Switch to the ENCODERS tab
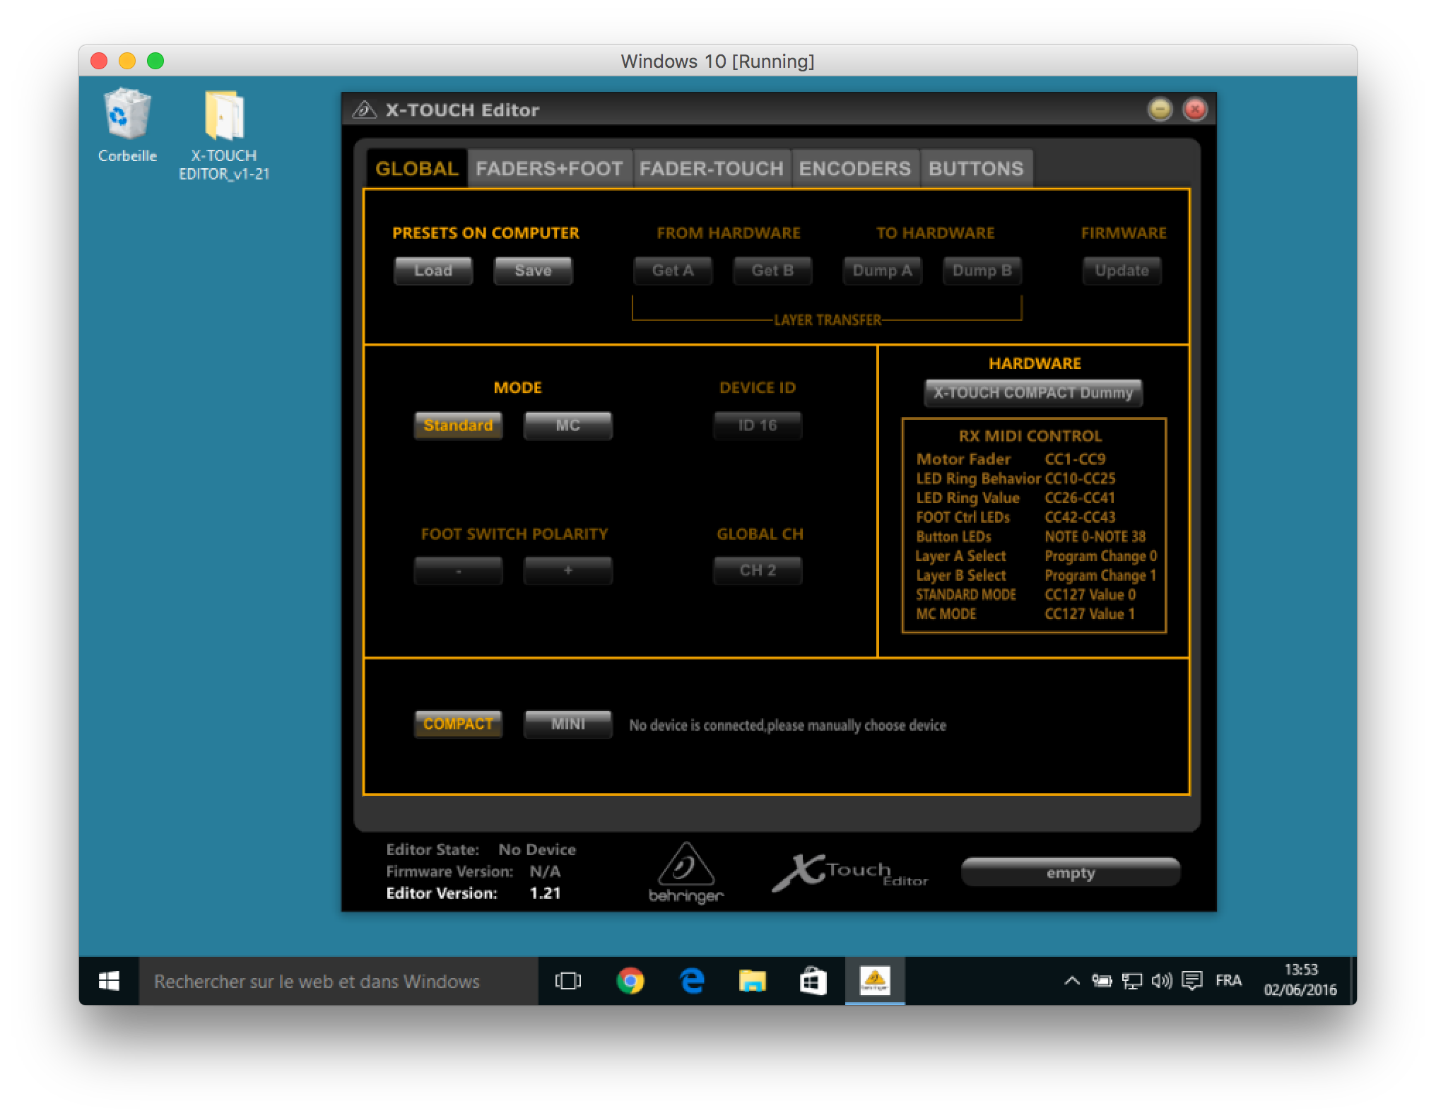Image resolution: width=1436 pixels, height=1118 pixels. 854,169
